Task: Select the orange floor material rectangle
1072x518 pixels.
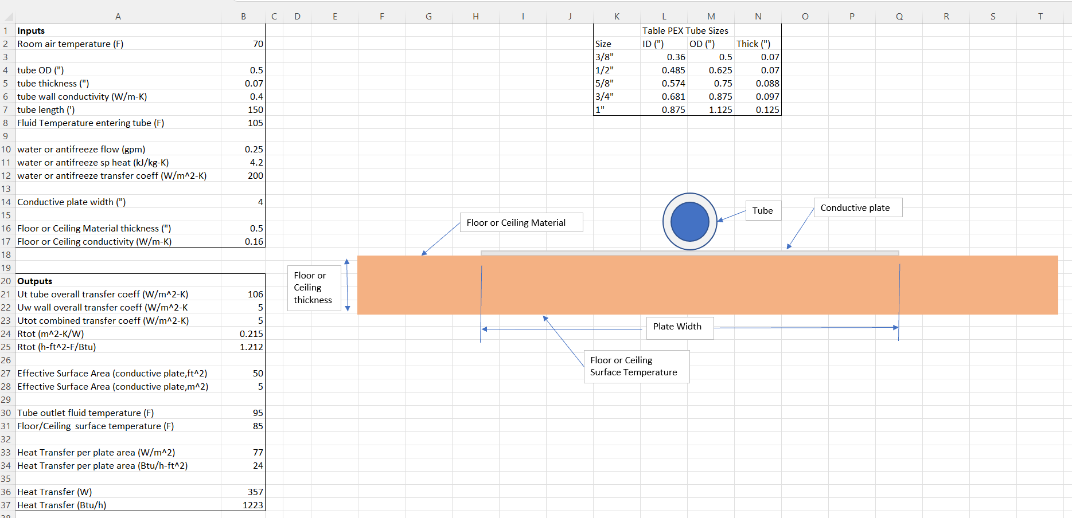Action: [x=707, y=285]
